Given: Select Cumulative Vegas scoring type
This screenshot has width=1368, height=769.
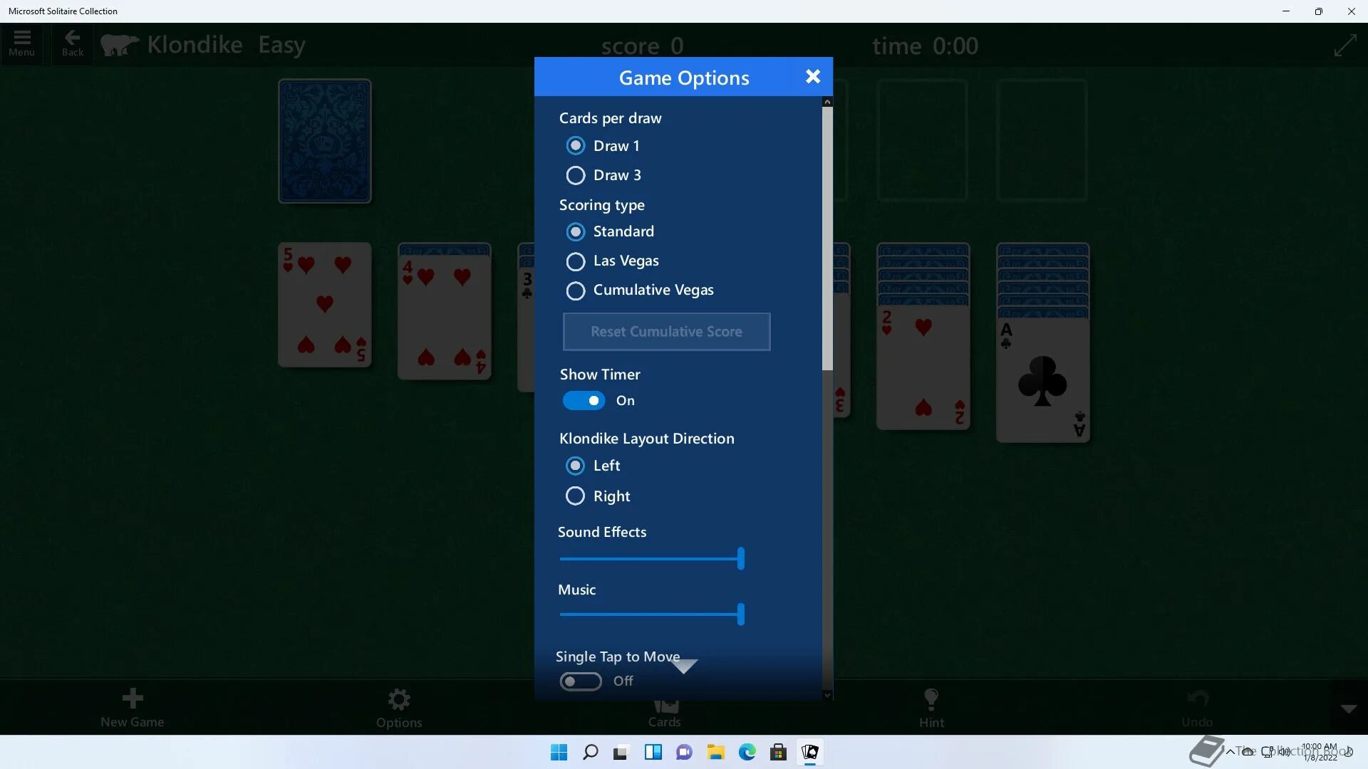Looking at the screenshot, I should coord(575,289).
